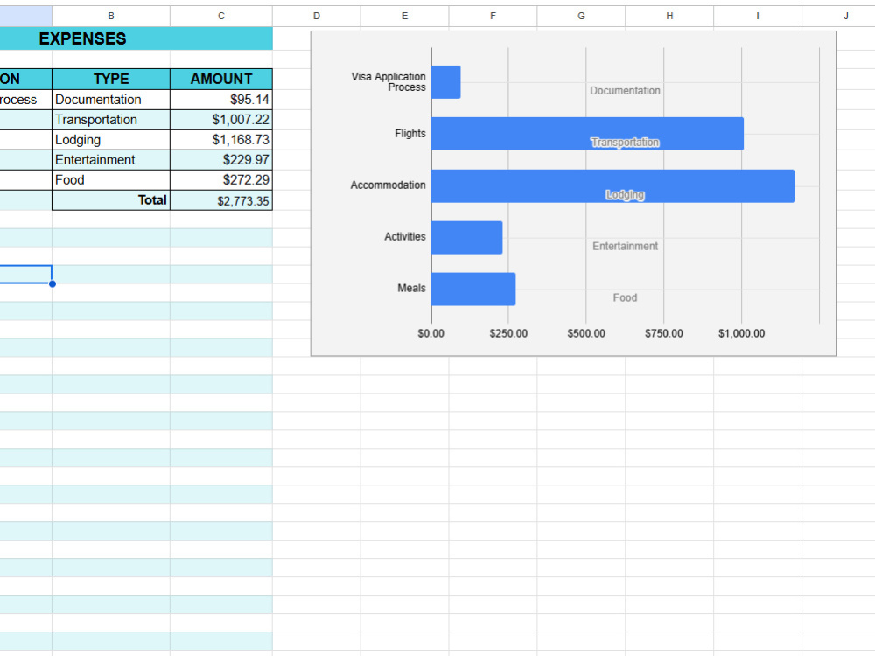
Task: Select the Food type cell
Action: 111,180
